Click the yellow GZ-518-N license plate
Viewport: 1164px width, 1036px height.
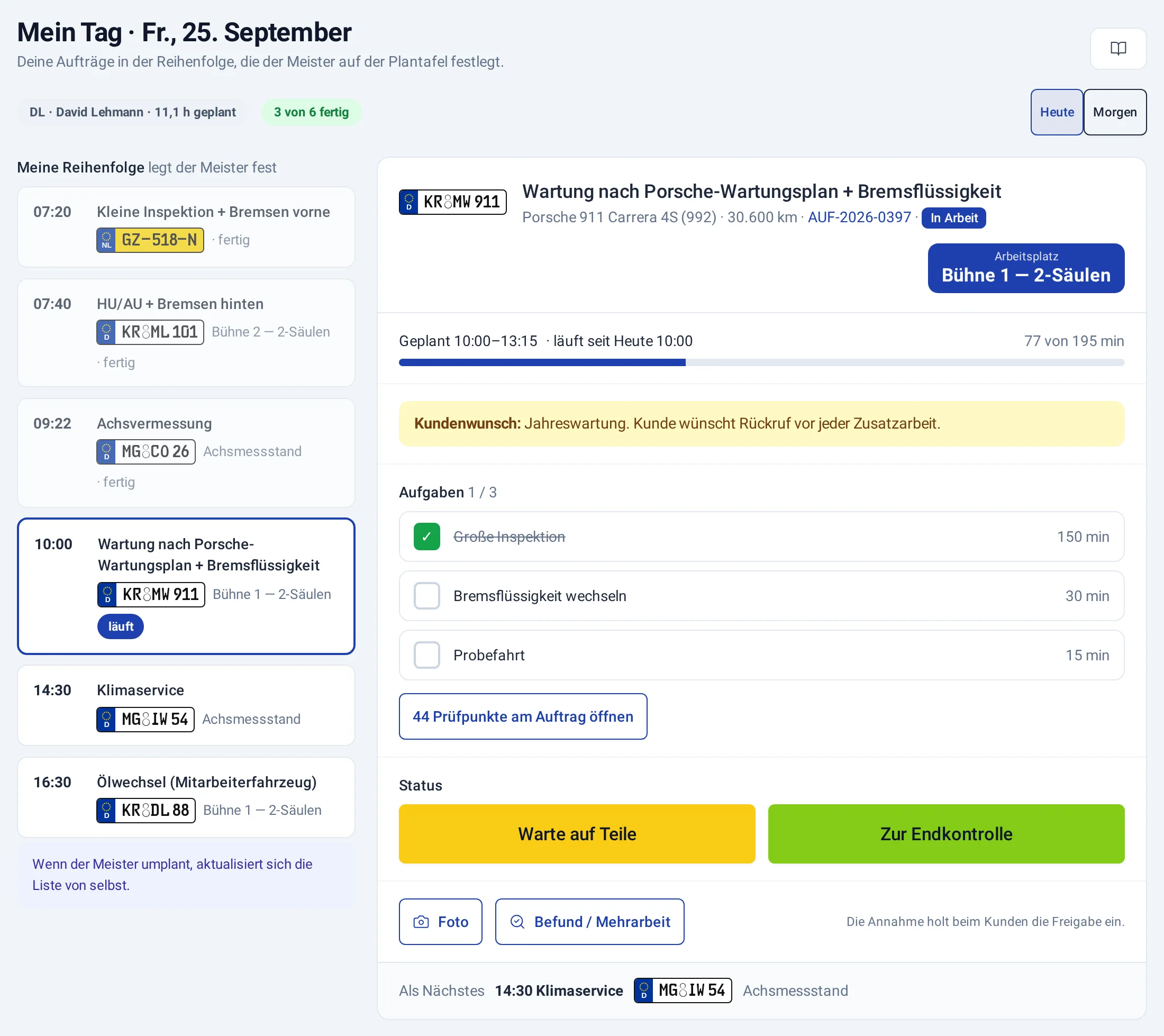click(150, 240)
